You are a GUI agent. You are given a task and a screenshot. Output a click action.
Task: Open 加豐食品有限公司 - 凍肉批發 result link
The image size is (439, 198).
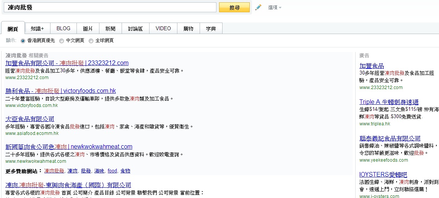pos(67,63)
